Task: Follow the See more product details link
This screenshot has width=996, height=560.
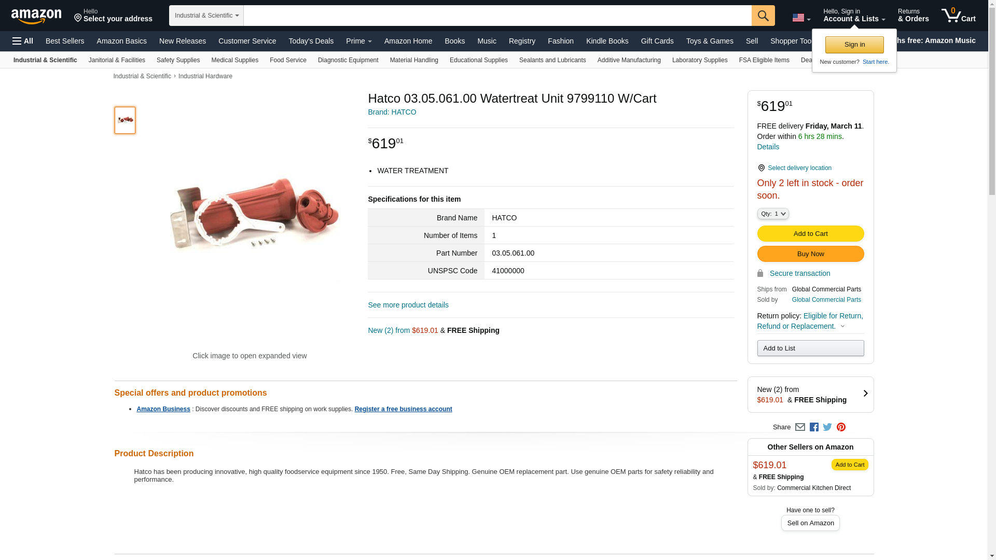Action: [408, 305]
